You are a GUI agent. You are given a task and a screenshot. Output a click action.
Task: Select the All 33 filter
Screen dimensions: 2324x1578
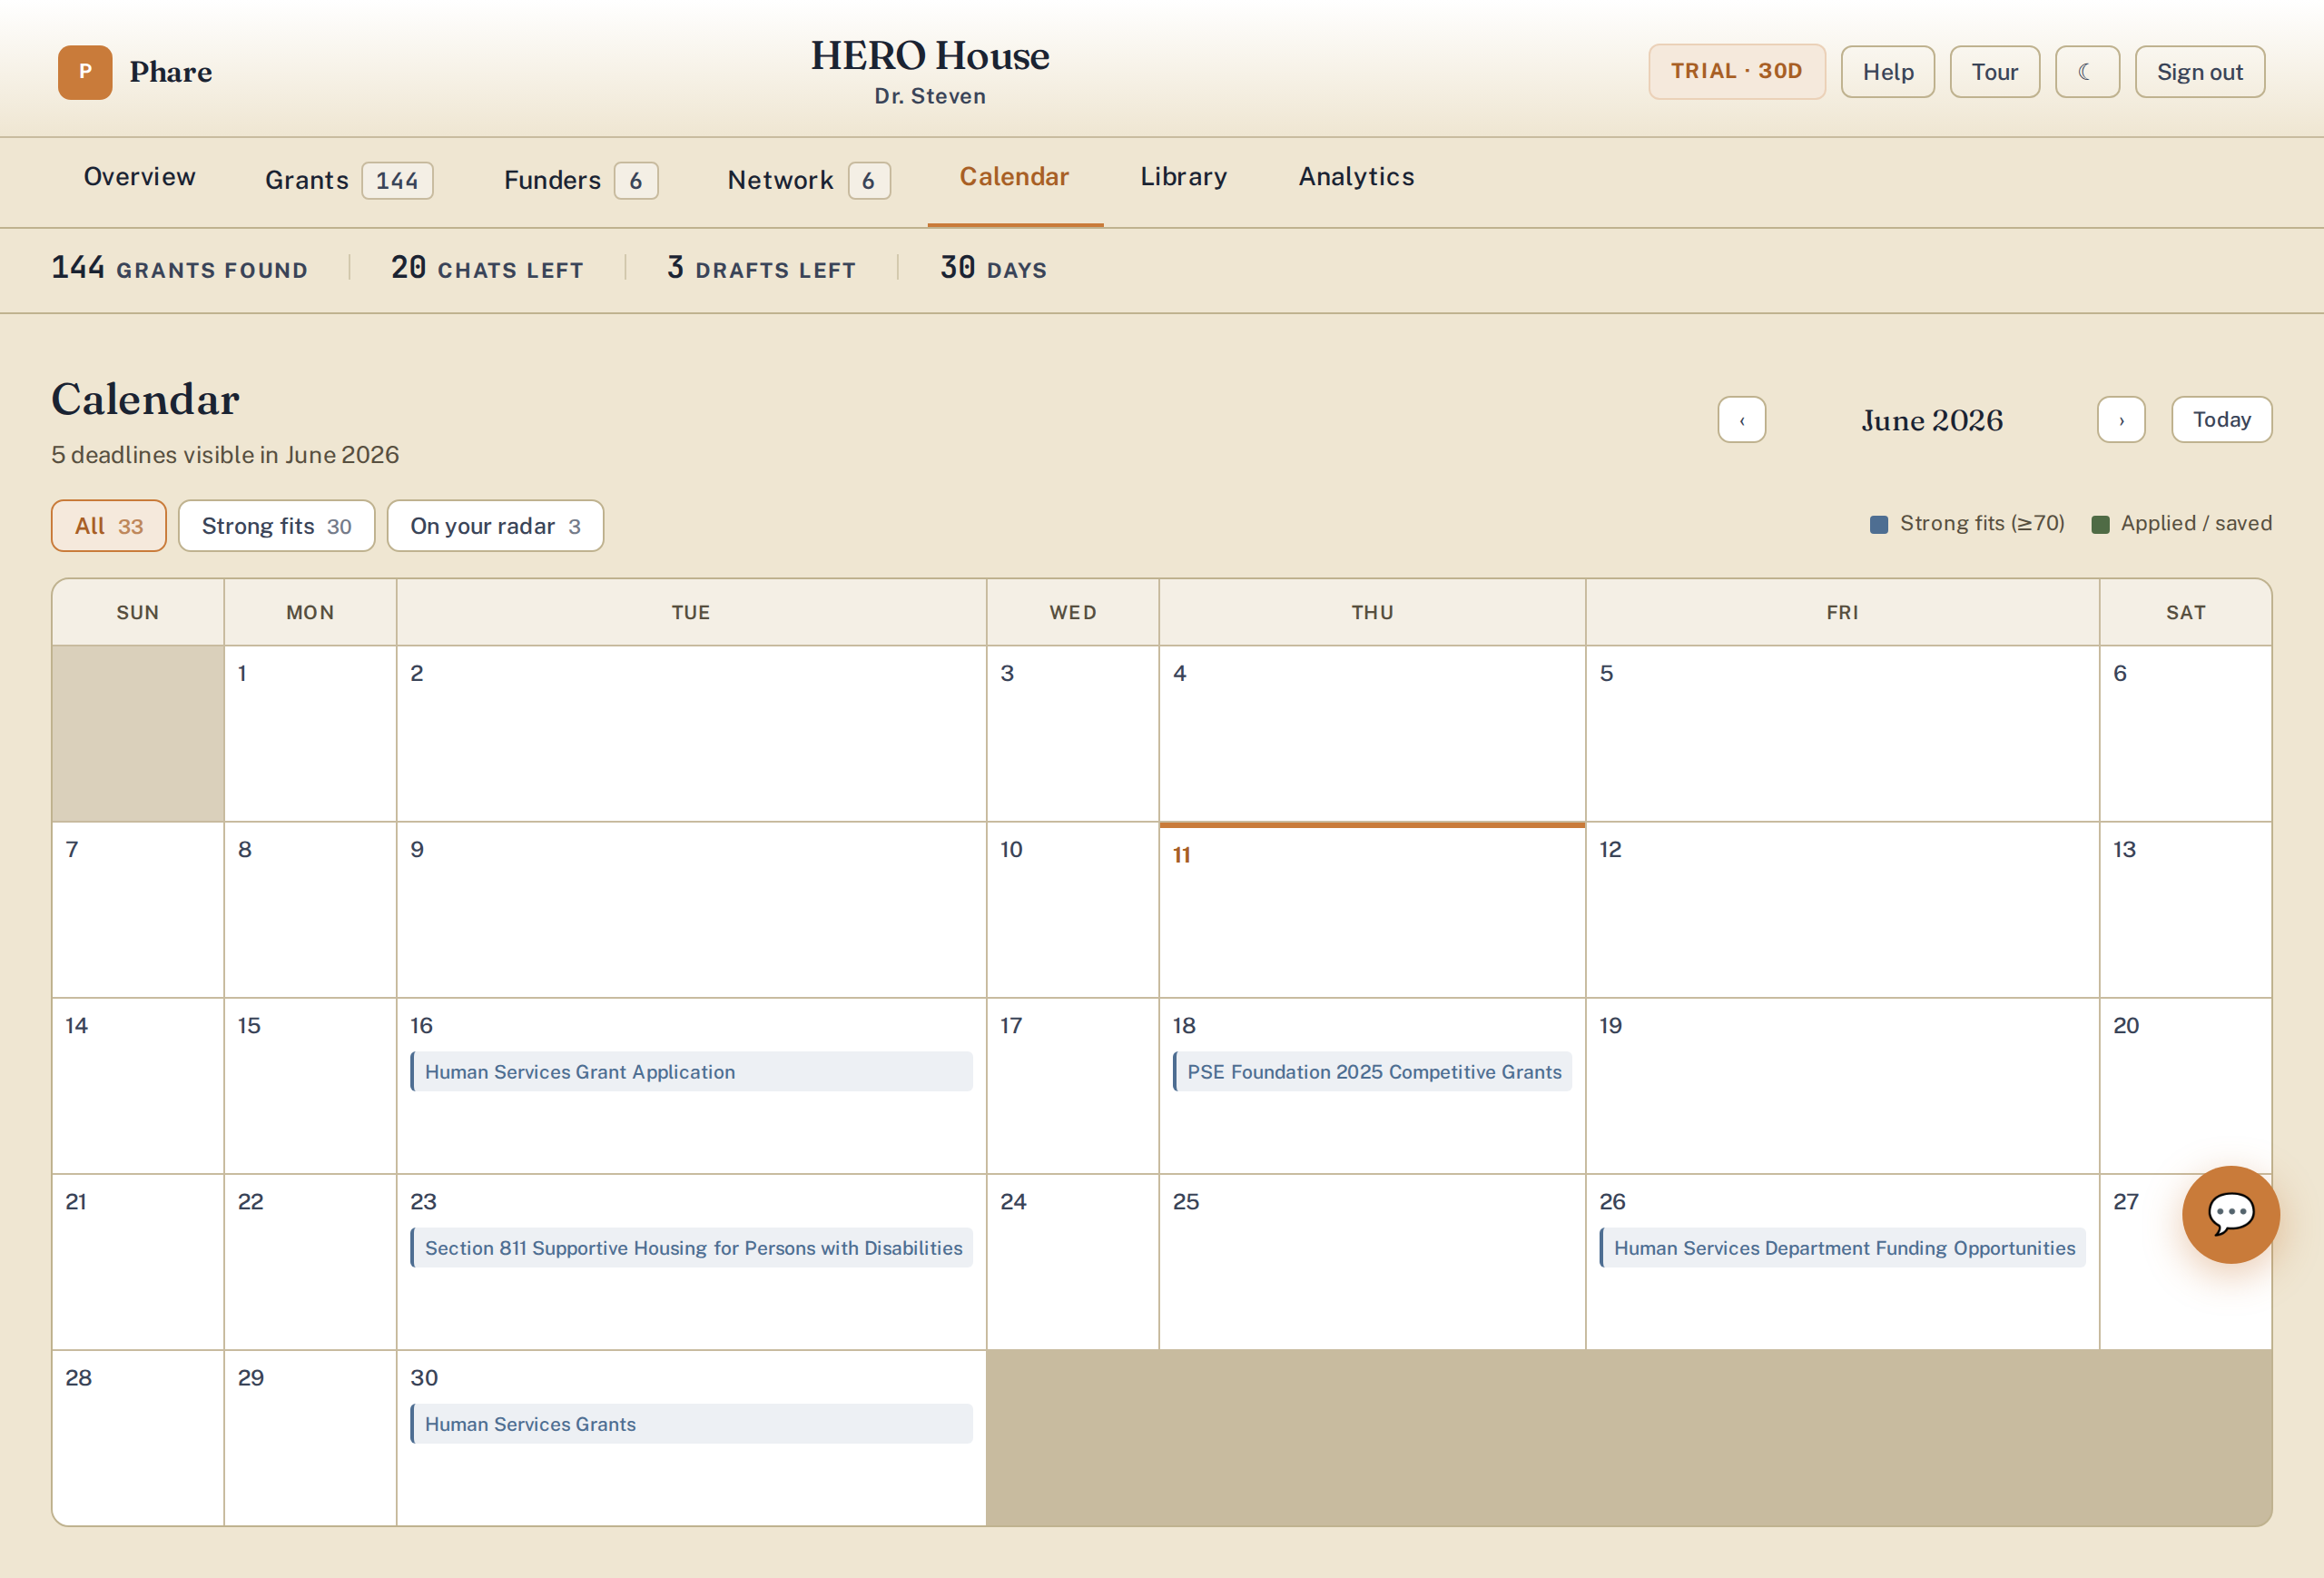point(109,526)
